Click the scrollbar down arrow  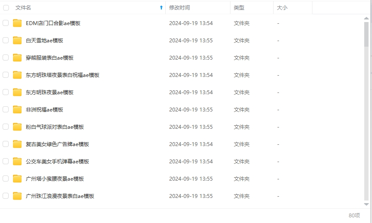[x=366, y=204]
